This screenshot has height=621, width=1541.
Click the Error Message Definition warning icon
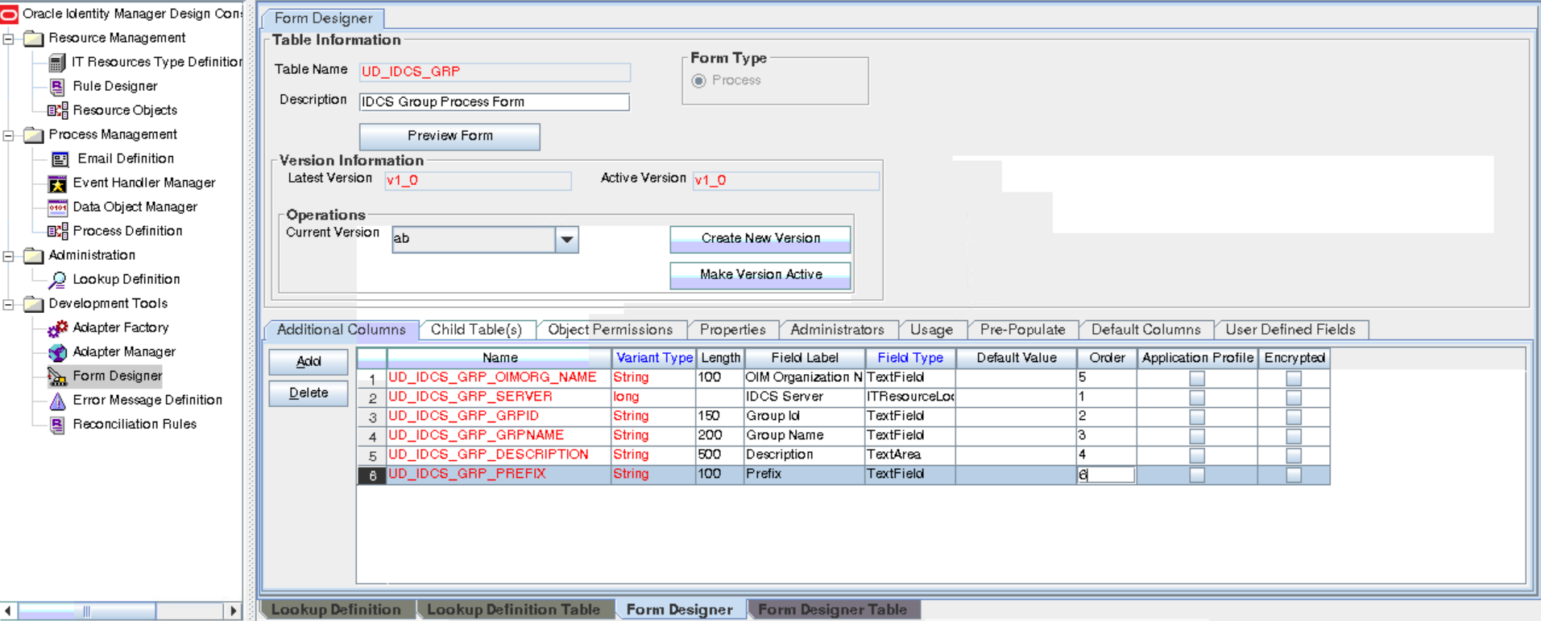57,401
